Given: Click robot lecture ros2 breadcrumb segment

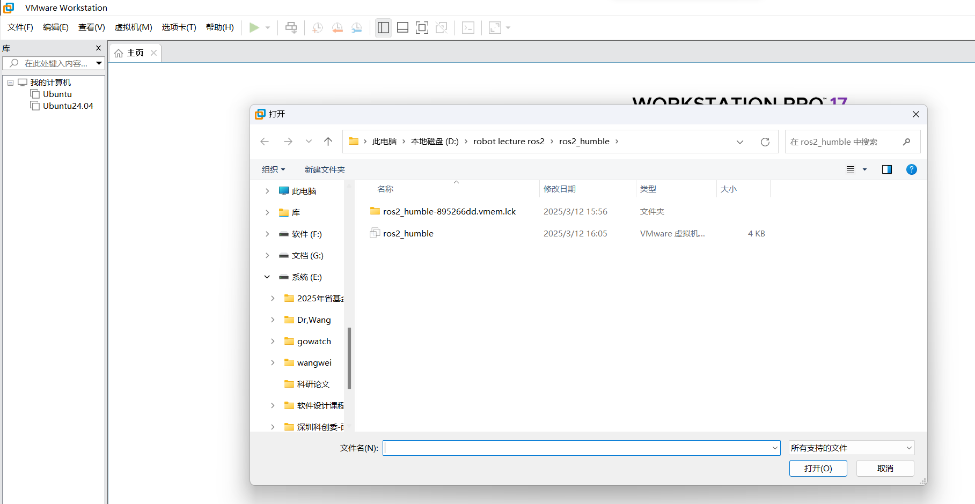Looking at the screenshot, I should coord(509,142).
